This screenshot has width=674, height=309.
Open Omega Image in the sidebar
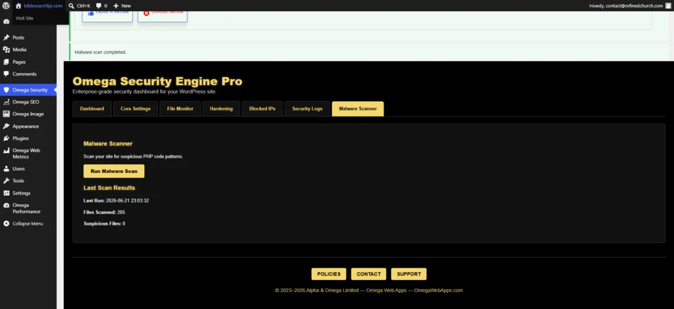28,114
